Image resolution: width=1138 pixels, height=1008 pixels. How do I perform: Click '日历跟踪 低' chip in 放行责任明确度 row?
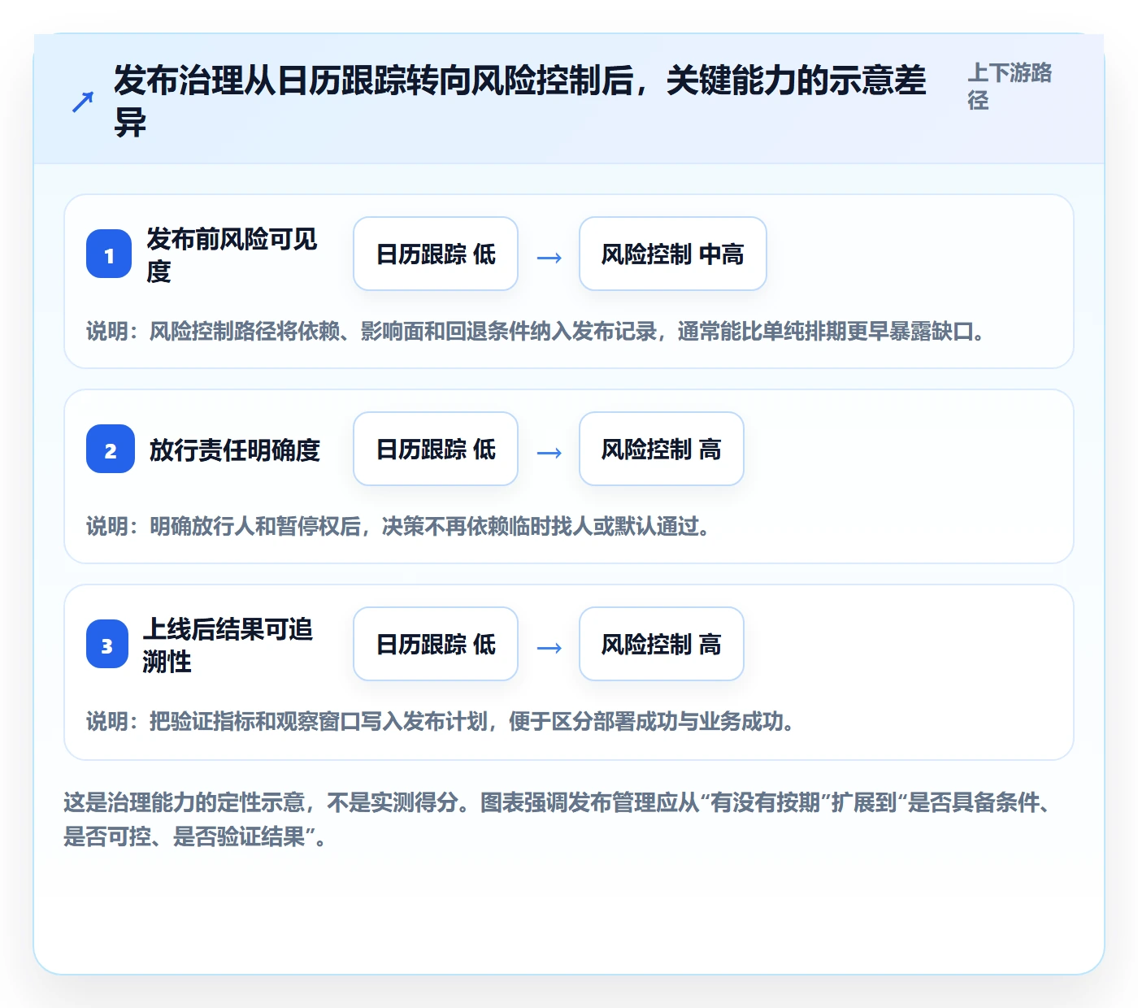(436, 449)
